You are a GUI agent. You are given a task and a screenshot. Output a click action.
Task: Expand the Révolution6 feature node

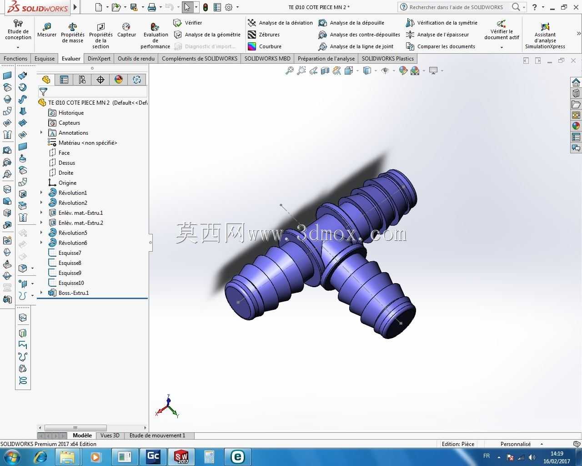point(41,243)
